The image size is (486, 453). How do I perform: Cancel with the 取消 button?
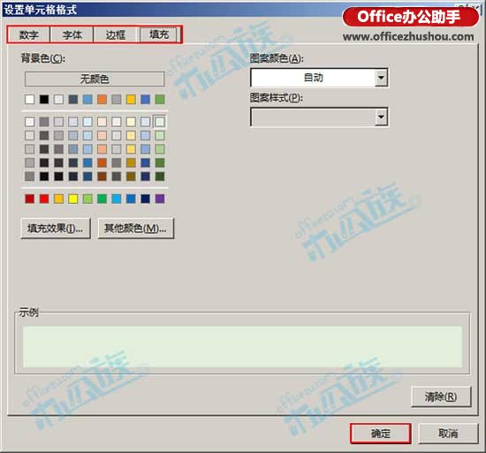pos(448,434)
